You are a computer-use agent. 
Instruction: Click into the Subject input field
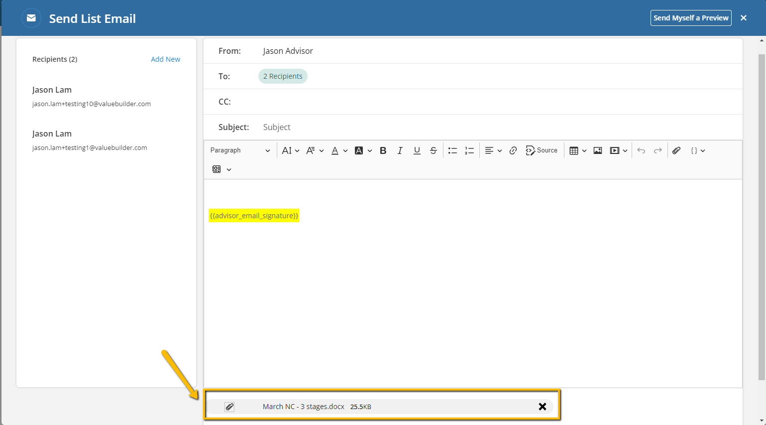click(498, 127)
